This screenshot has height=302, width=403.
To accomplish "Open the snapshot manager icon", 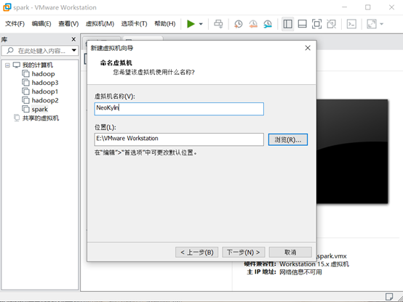I will (268, 24).
